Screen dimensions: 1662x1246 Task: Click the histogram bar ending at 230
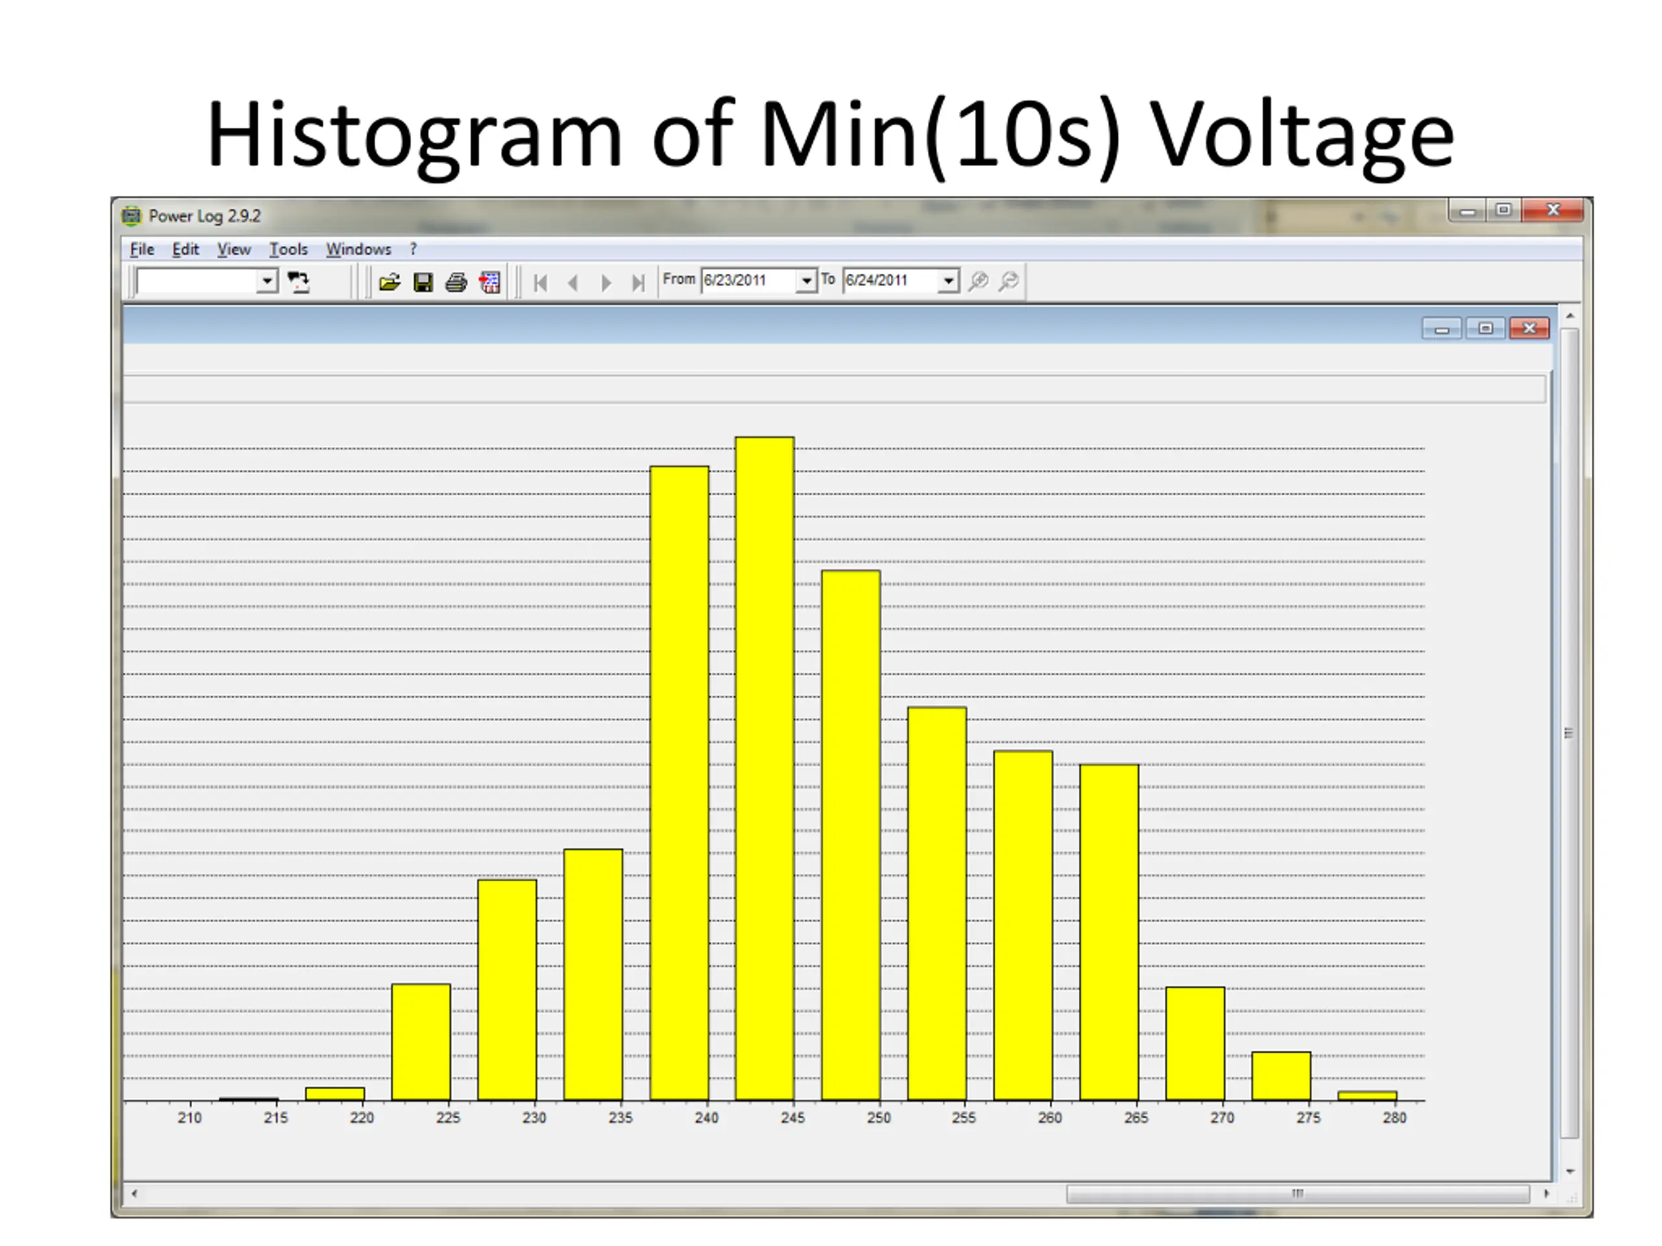pos(507,990)
